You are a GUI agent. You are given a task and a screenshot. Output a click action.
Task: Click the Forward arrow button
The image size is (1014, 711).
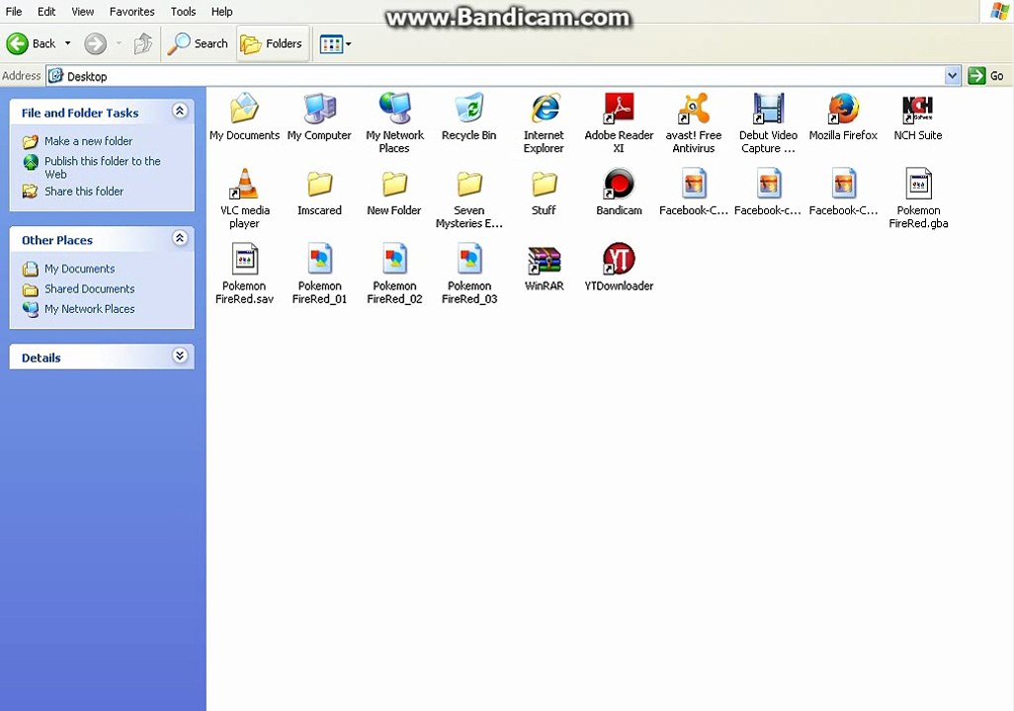click(96, 43)
